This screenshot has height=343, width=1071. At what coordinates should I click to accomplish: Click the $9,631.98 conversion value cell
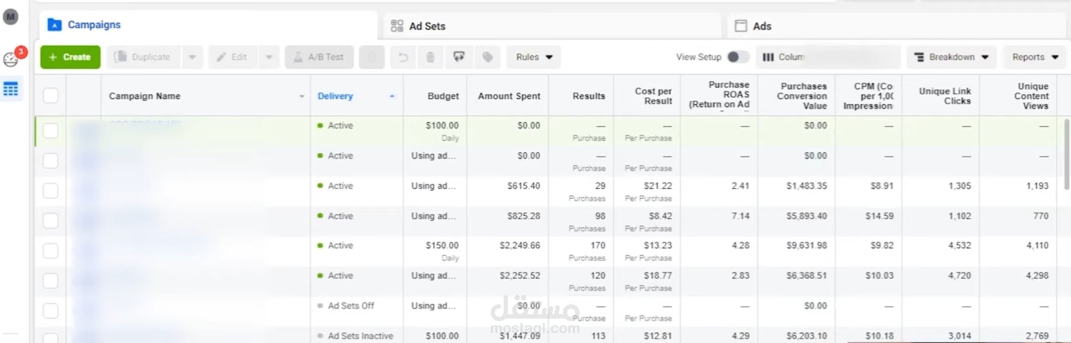pos(807,245)
